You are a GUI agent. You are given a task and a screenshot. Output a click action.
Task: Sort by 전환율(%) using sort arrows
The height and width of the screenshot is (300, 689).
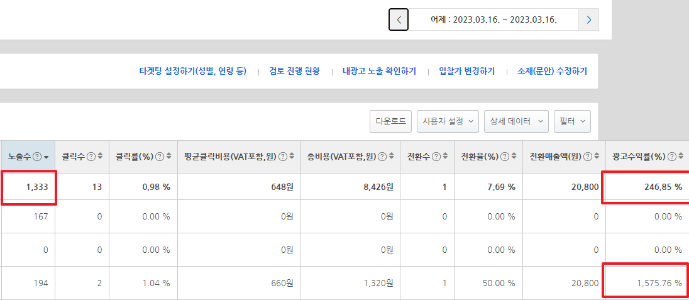[x=514, y=156]
